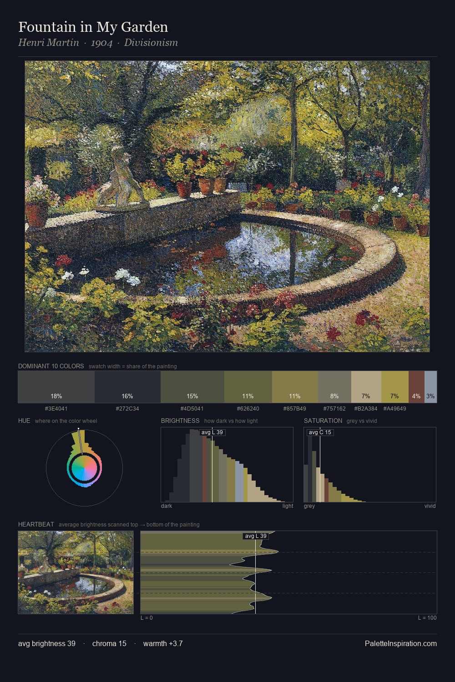Select the 4% reddish-brown swatch

(x=416, y=387)
